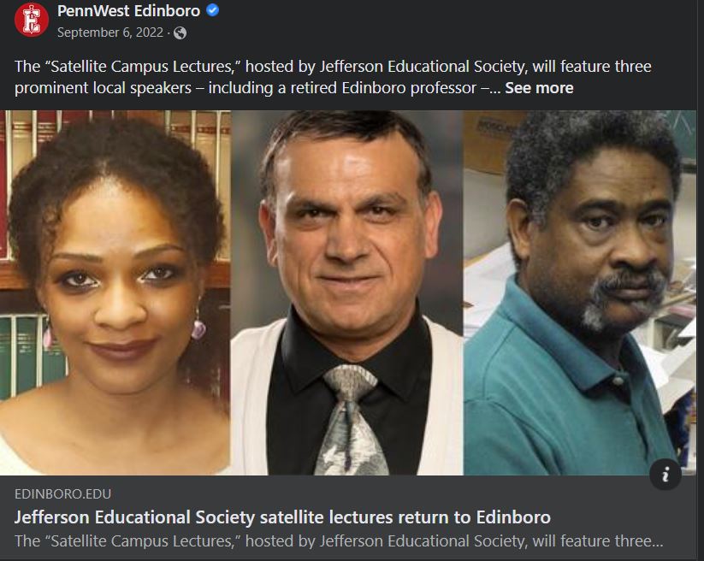This screenshot has height=561, width=704.
Task: Click the link info "i" icon
Action: click(666, 474)
